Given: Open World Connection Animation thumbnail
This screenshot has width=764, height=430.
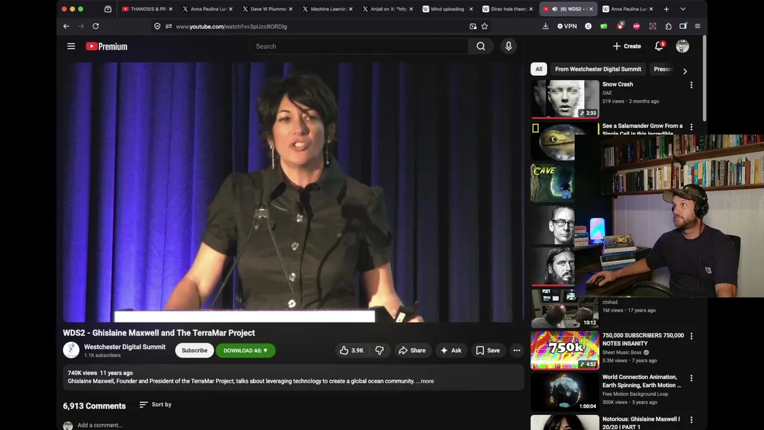Looking at the screenshot, I should pos(565,392).
